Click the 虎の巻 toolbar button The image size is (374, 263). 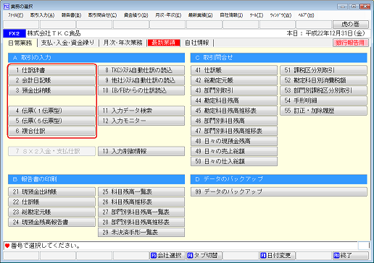coord(351,25)
